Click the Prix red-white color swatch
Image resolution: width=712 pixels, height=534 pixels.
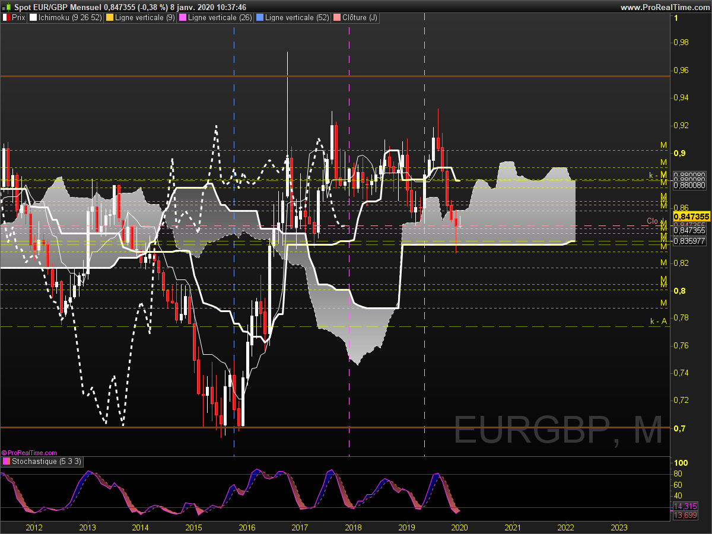[6, 18]
